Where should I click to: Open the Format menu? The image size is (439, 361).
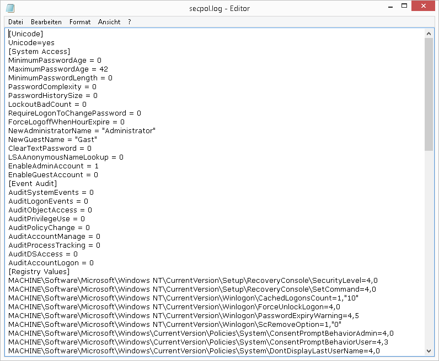tap(80, 22)
